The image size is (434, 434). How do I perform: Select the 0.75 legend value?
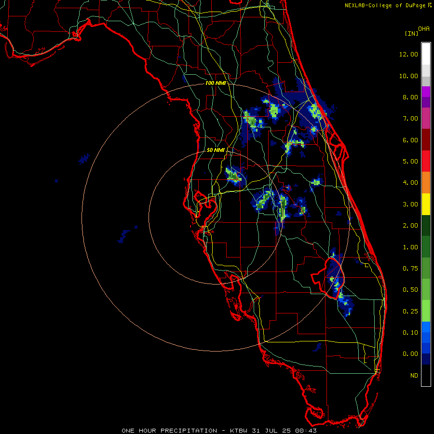(x=410, y=269)
